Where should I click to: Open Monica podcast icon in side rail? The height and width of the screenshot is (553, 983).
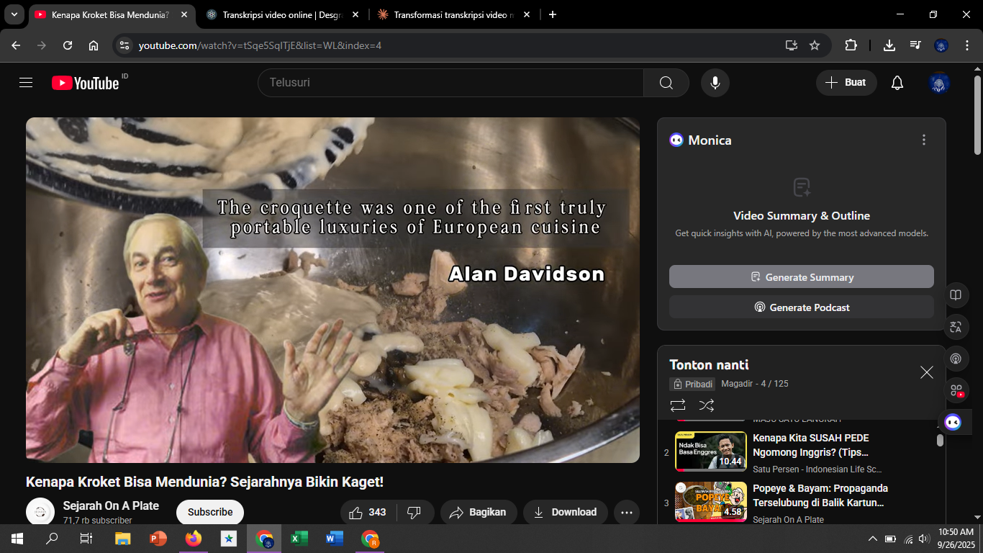tap(956, 359)
